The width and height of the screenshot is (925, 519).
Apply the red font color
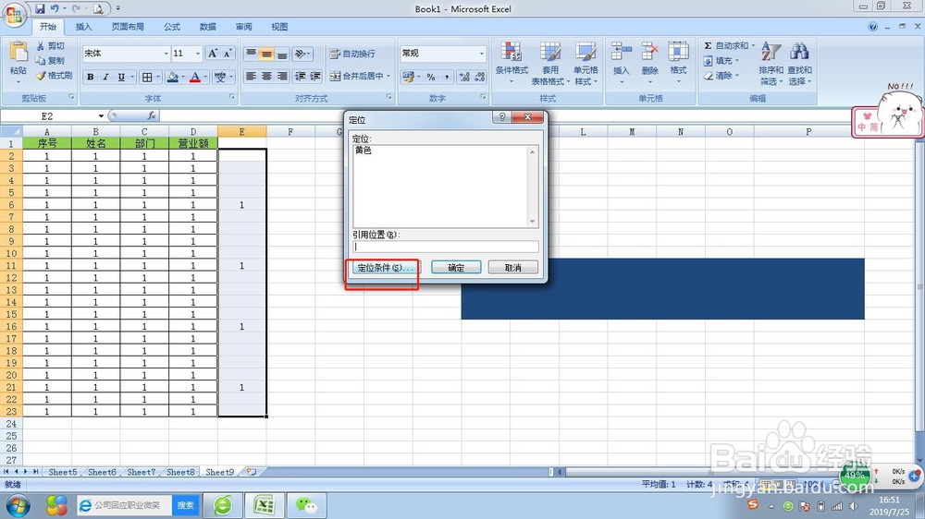tap(195, 77)
